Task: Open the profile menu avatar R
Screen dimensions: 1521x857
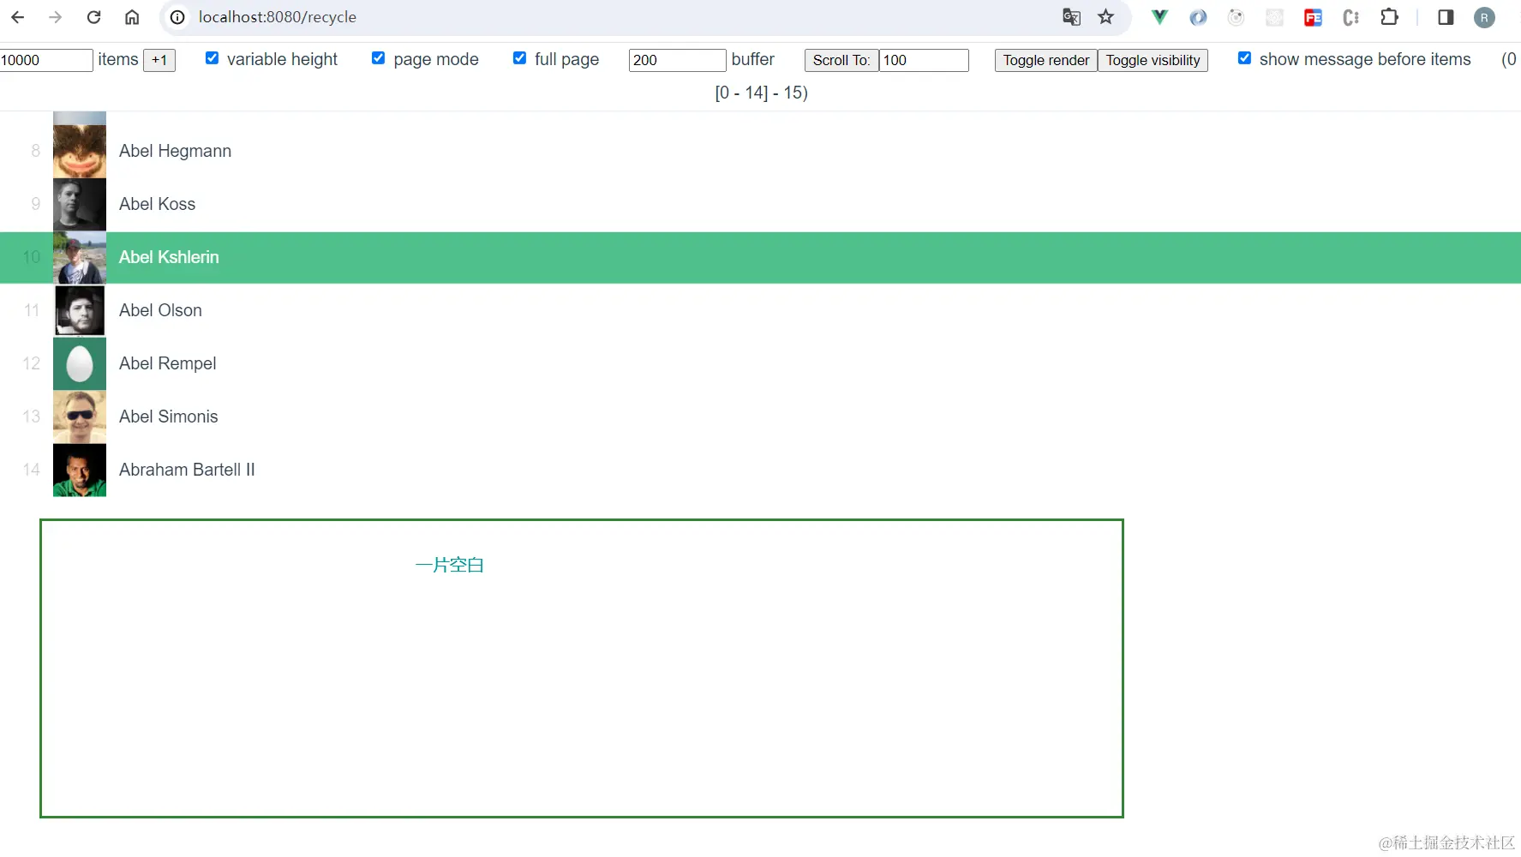Action: coord(1485,17)
